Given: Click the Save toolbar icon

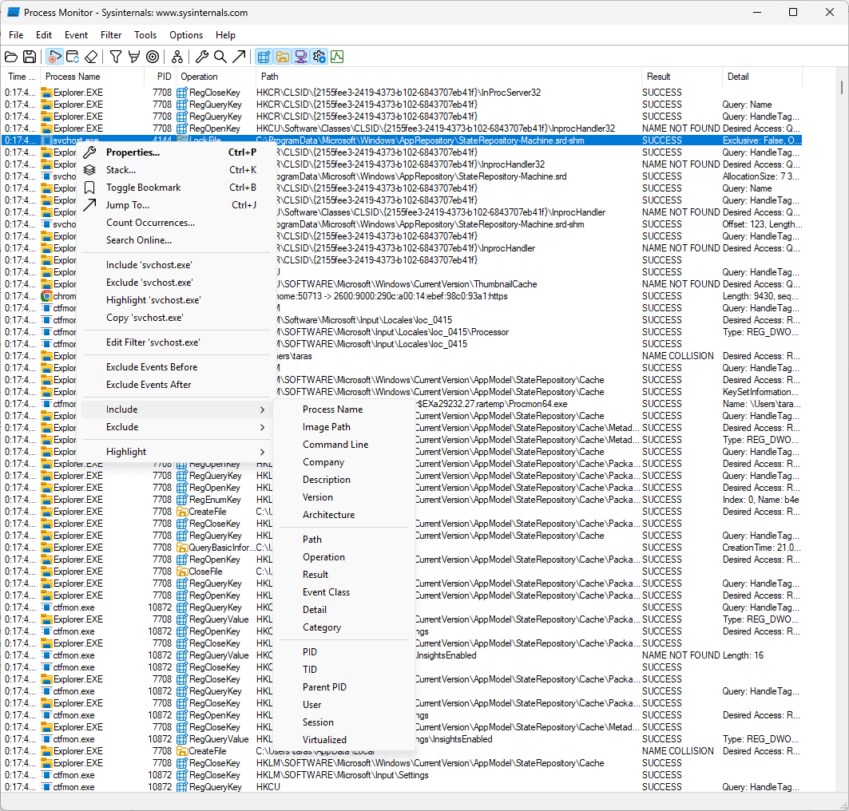Looking at the screenshot, I should pos(30,57).
